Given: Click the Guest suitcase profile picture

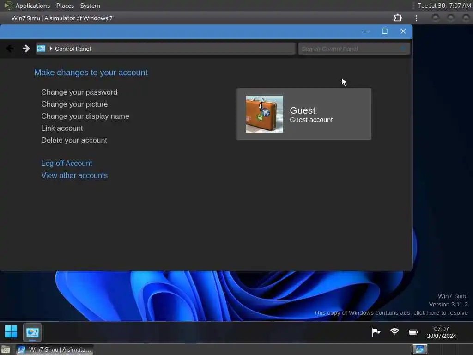Looking at the screenshot, I should [265, 114].
